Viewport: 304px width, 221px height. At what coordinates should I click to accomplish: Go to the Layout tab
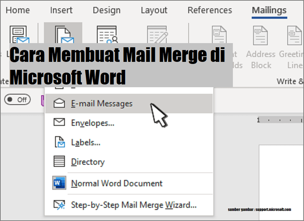click(x=154, y=10)
